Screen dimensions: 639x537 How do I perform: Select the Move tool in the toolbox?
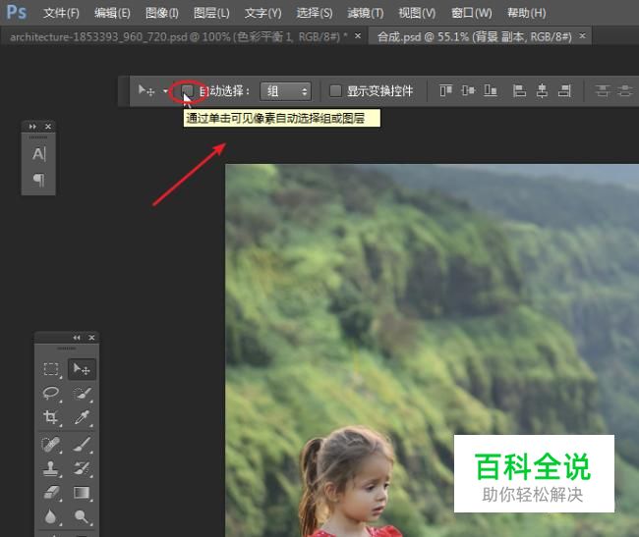pos(82,369)
